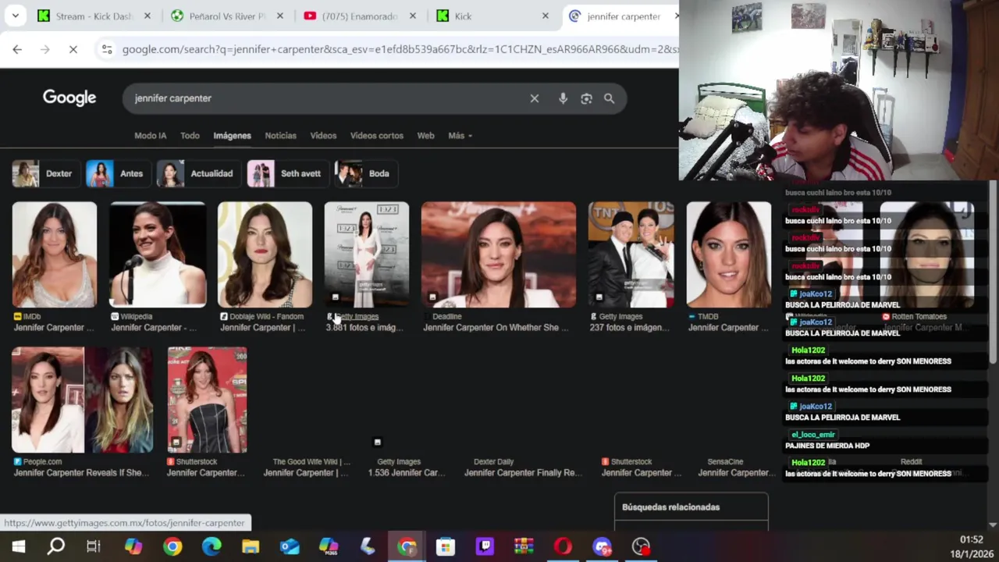Screen dimensions: 999x562
Task: Close the Kick browser tab
Action: (x=546, y=16)
